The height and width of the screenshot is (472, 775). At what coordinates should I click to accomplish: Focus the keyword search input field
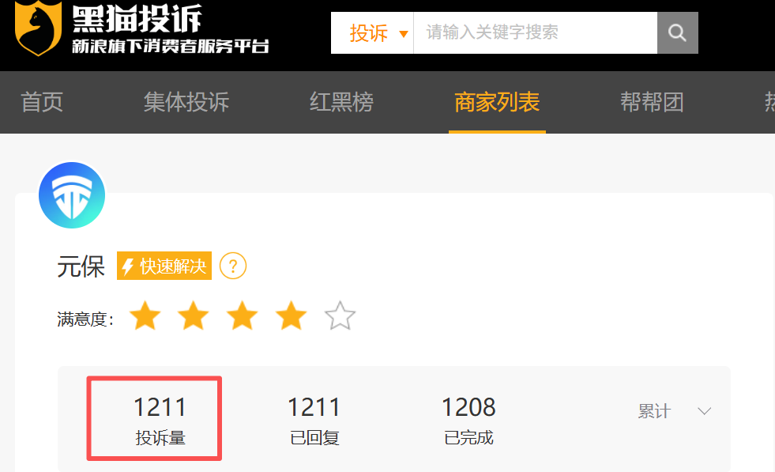pyautogui.click(x=536, y=32)
